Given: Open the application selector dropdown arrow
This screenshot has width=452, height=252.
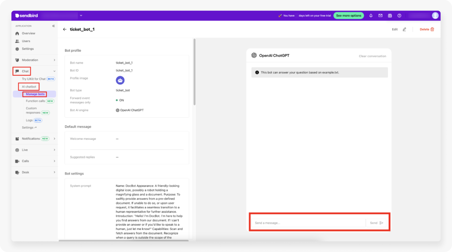Looking at the screenshot, I should (81, 16).
